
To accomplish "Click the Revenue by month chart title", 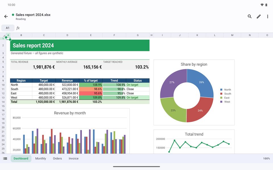I will pos(70,113).
